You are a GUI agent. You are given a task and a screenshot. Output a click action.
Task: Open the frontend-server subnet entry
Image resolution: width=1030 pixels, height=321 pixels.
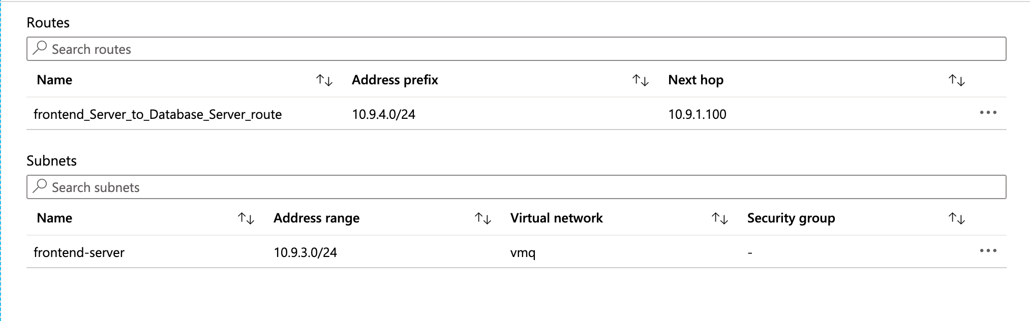pos(79,252)
